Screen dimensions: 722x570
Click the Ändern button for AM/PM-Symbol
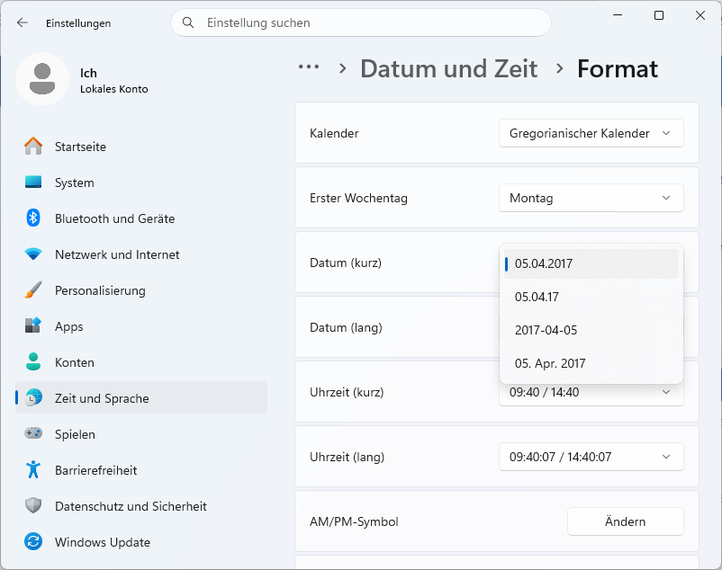[x=626, y=521]
